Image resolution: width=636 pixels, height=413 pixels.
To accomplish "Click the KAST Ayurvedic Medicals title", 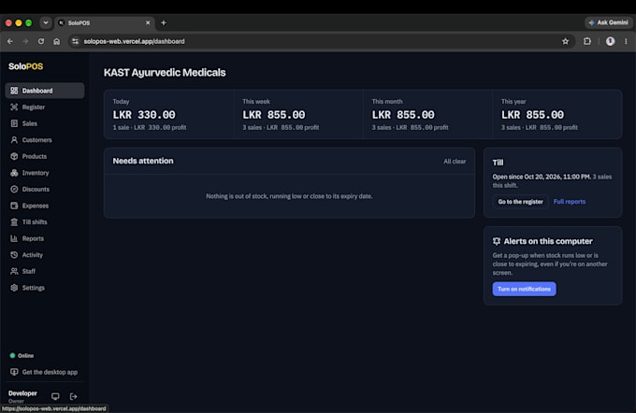I will 165,73.
